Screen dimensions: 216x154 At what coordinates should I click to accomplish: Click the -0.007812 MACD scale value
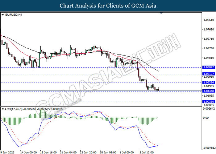pos(209,148)
